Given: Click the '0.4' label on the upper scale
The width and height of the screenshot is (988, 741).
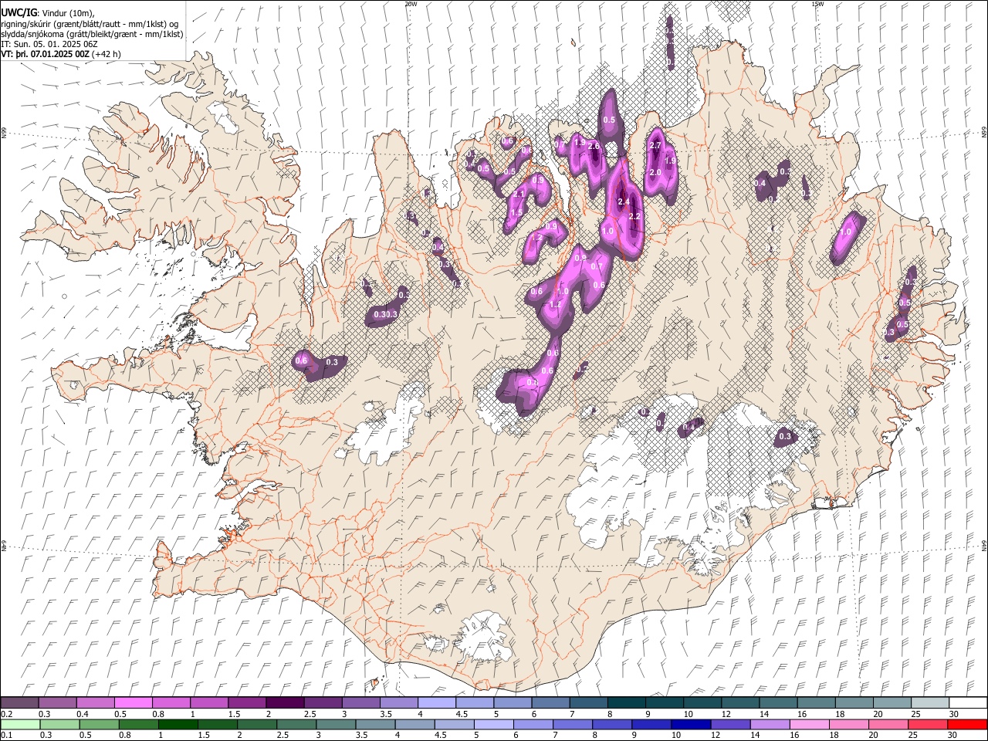Looking at the screenshot, I should 83,714.
